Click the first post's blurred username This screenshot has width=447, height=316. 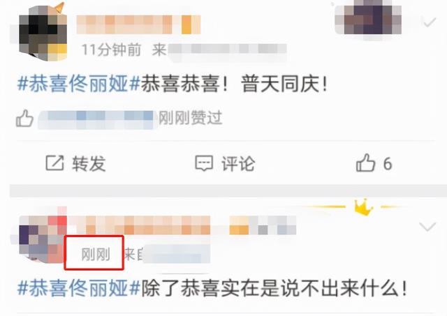pos(138,24)
